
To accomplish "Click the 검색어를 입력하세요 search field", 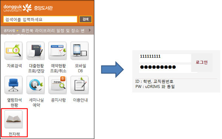I will [40, 19].
